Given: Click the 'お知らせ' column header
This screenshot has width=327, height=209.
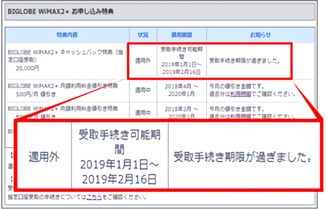Looking at the screenshot, I should click(x=261, y=35).
